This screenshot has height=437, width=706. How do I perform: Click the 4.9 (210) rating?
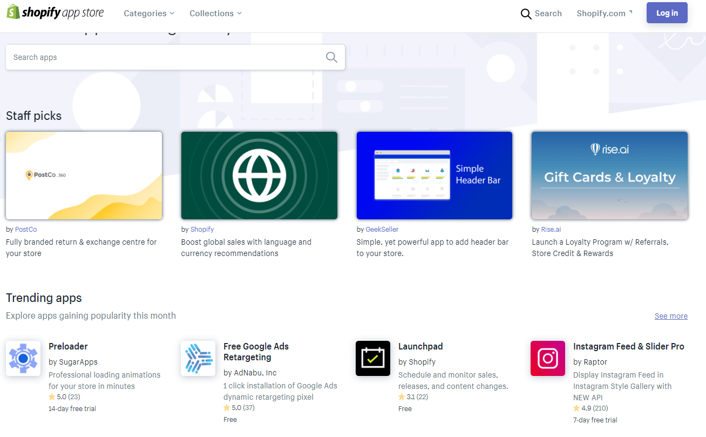pos(590,408)
